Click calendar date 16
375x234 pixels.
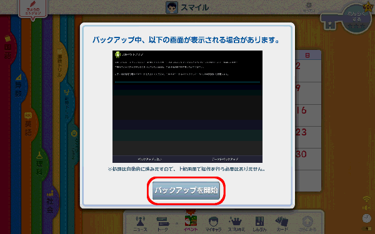coord(301,110)
